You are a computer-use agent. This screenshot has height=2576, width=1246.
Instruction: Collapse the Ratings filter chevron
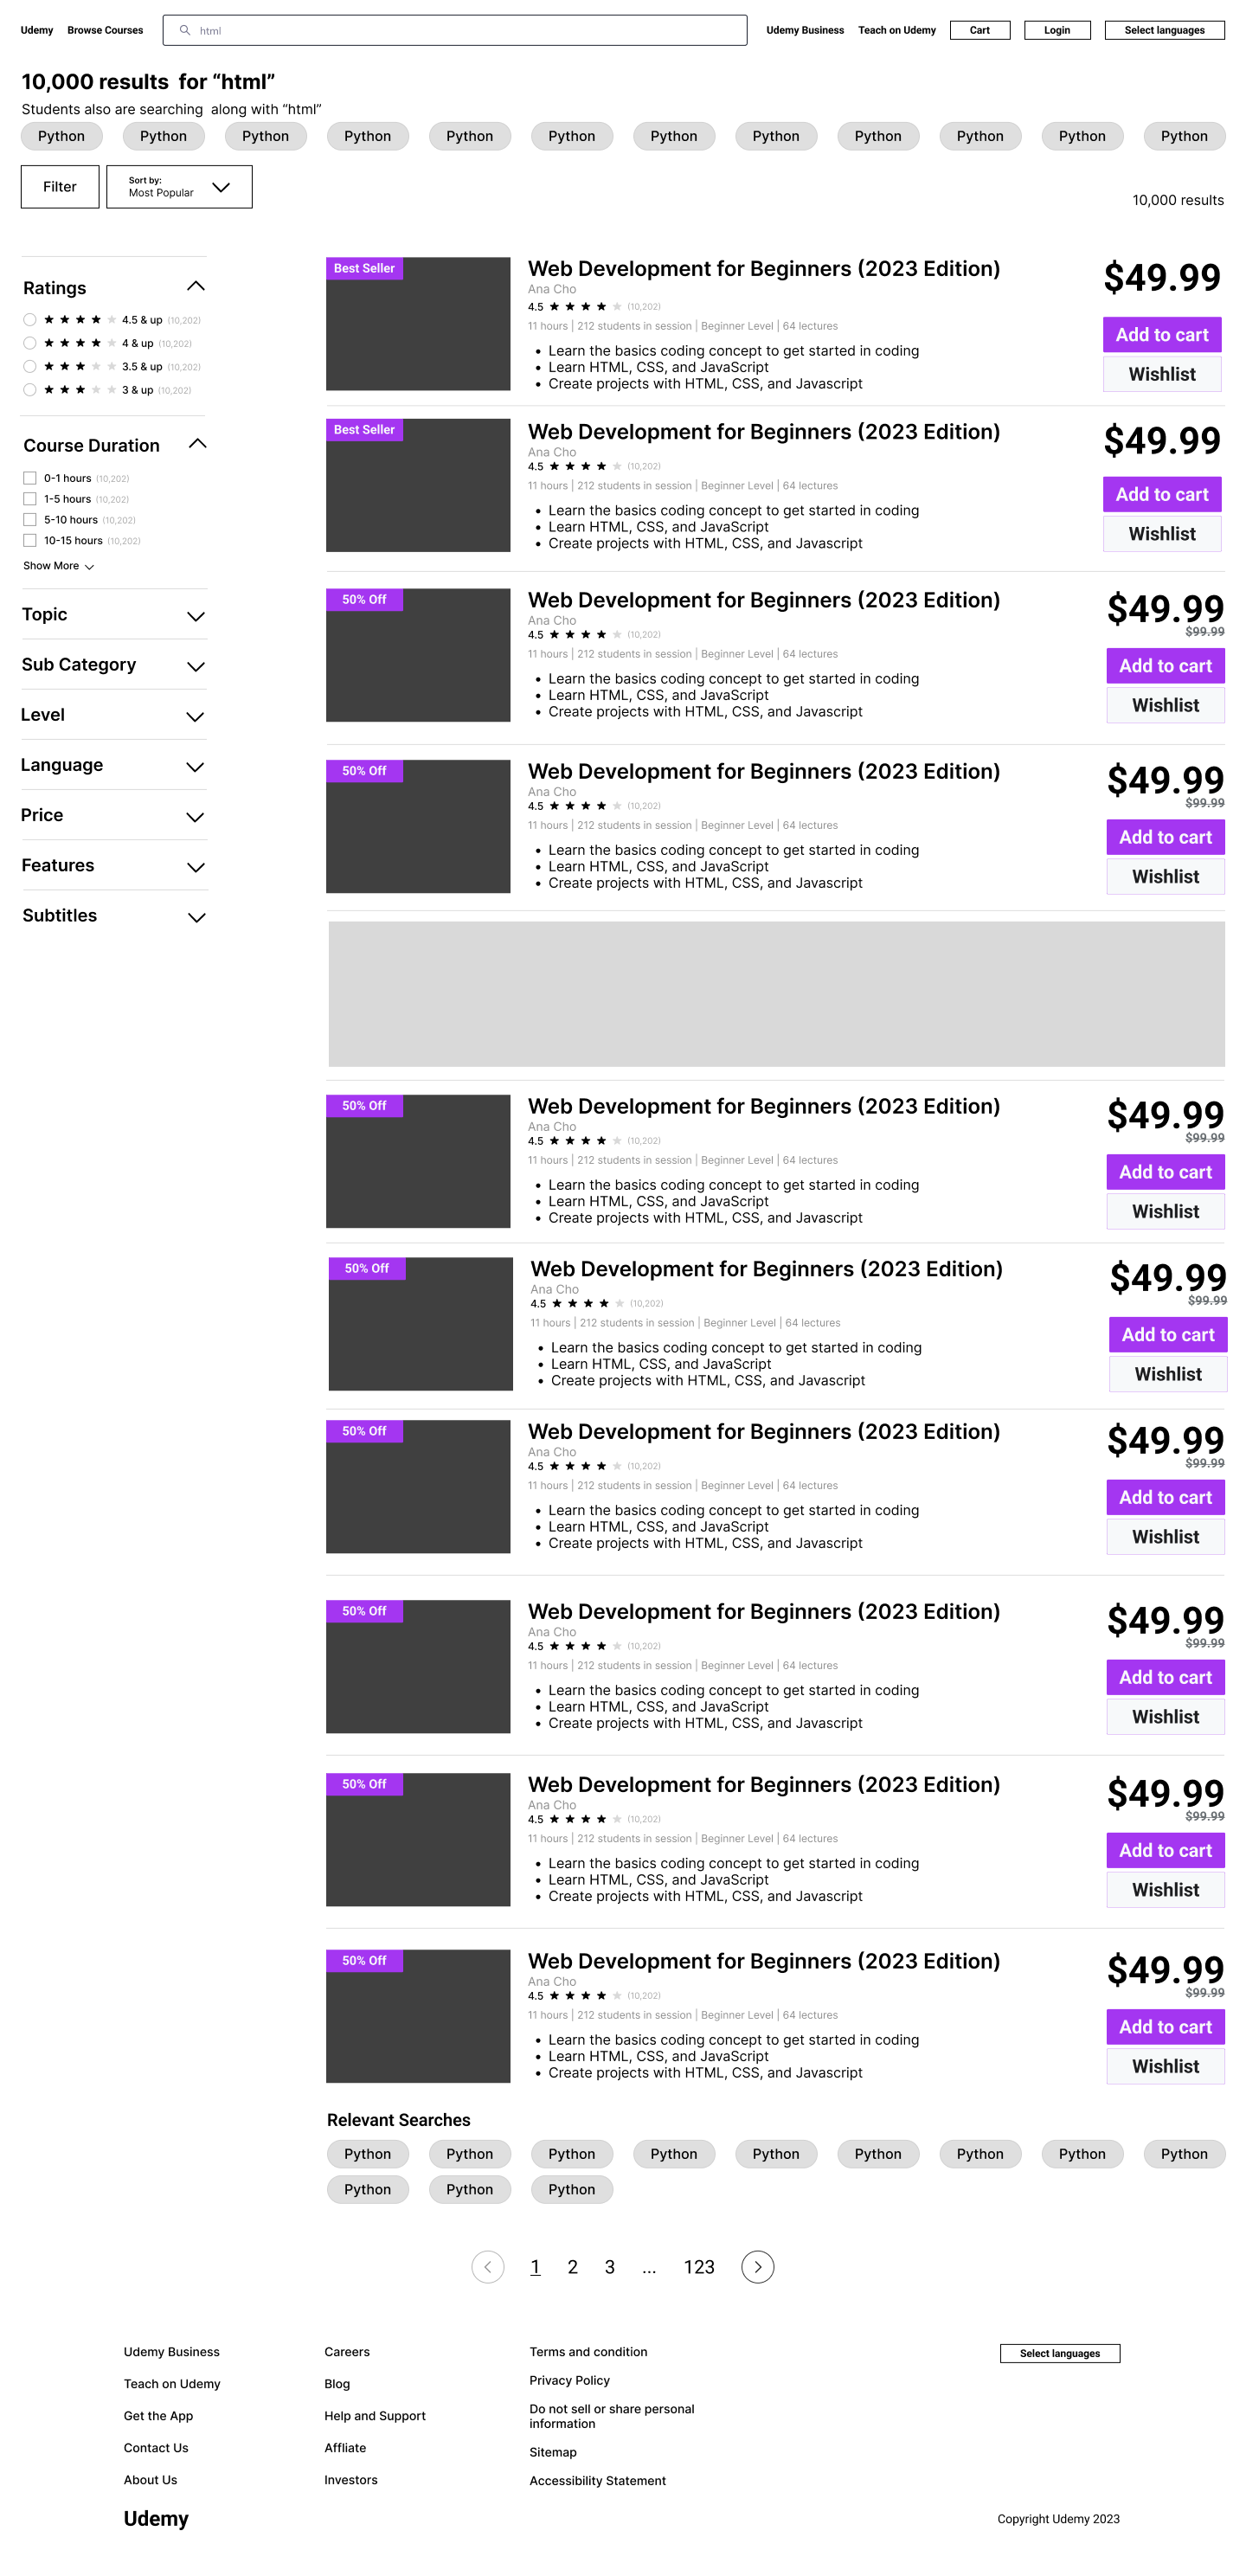pyautogui.click(x=196, y=287)
